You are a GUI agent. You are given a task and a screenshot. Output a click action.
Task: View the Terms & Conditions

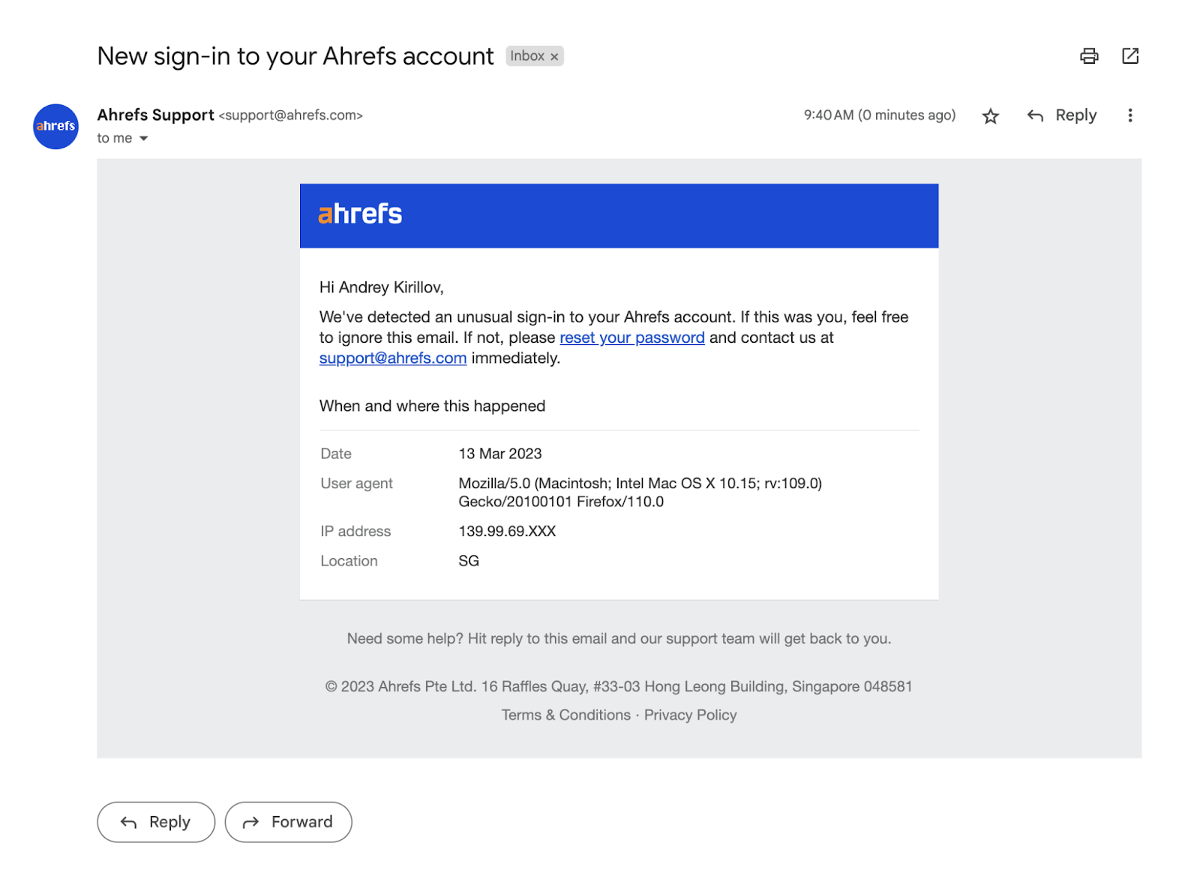click(565, 715)
